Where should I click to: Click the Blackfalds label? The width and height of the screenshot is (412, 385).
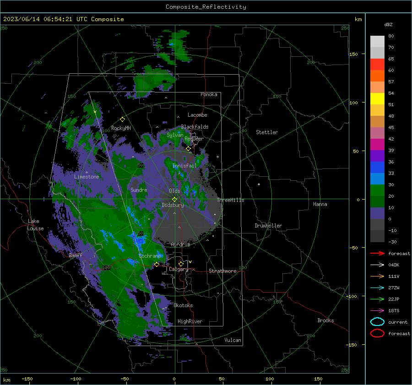point(195,127)
